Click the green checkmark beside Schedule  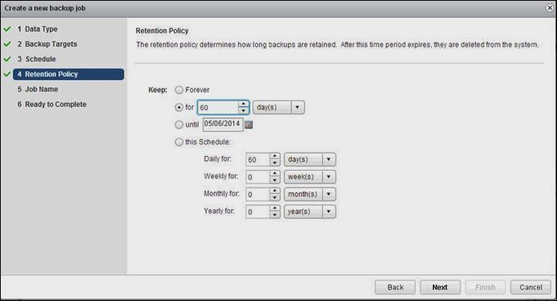click(7, 59)
